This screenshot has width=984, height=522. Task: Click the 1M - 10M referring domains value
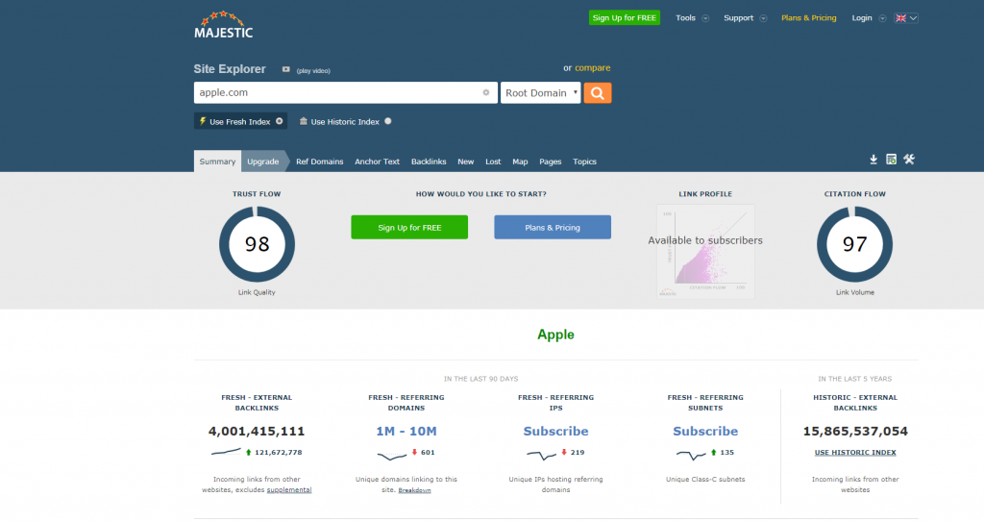click(406, 431)
